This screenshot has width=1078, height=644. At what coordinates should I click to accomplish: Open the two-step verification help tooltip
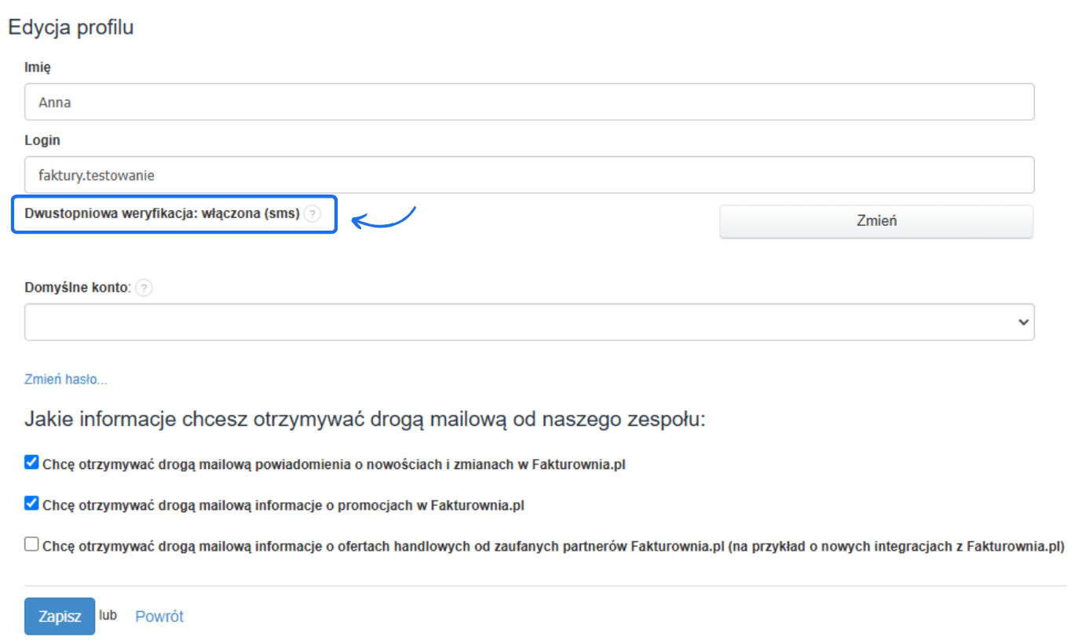point(313,213)
